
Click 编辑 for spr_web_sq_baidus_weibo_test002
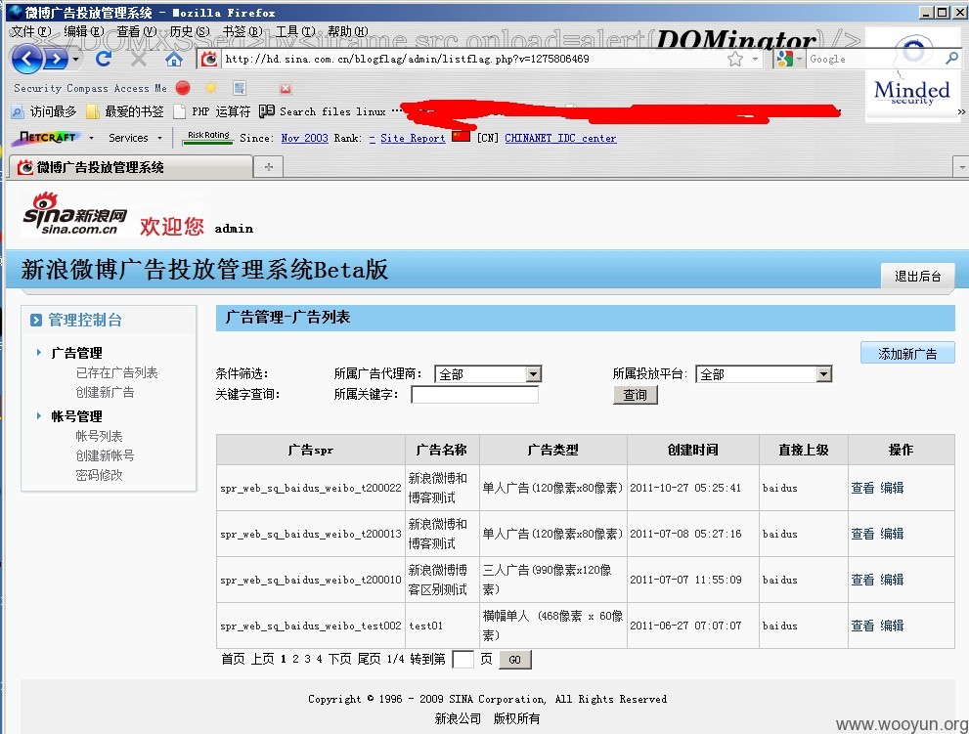pyautogui.click(x=892, y=626)
